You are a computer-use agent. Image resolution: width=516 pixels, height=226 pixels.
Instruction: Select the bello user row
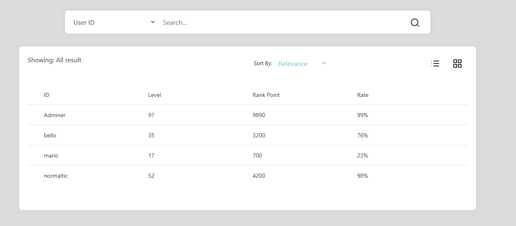pyautogui.click(x=248, y=135)
